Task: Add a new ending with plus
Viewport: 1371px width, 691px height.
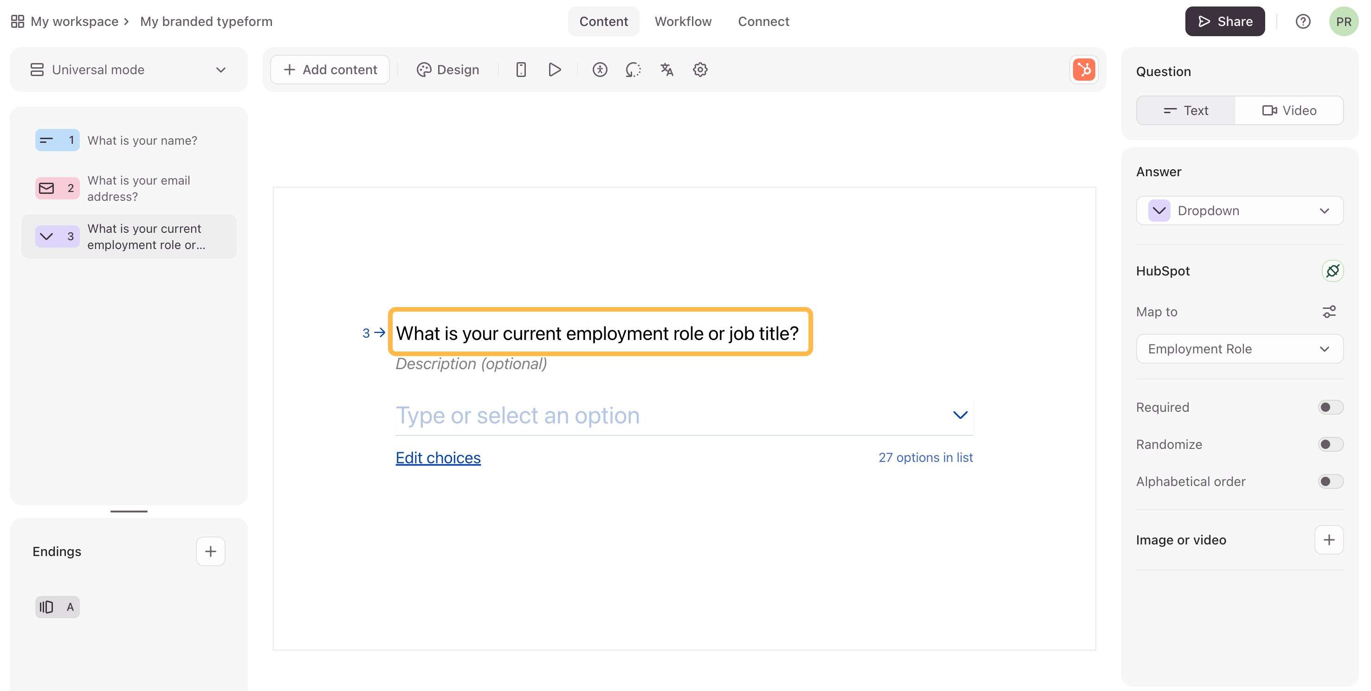Action: pos(211,551)
